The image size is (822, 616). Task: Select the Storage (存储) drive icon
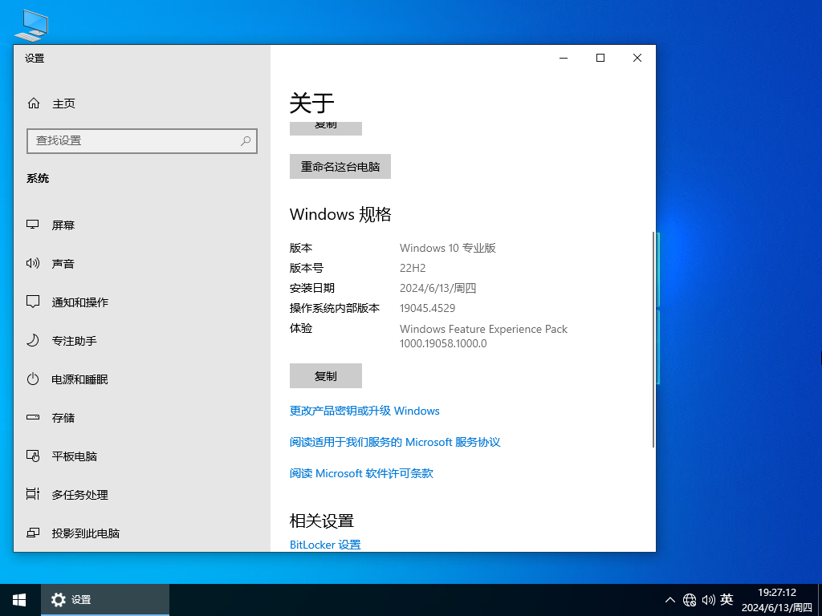[33, 418]
